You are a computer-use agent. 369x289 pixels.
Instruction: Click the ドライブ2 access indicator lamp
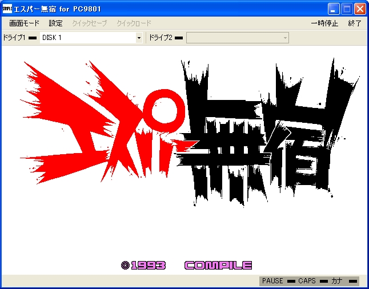pos(179,38)
